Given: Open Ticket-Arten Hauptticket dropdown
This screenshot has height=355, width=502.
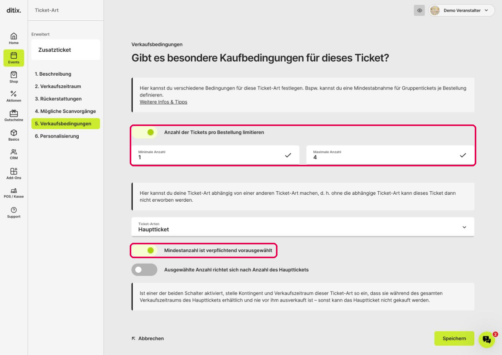Looking at the screenshot, I should (303, 227).
